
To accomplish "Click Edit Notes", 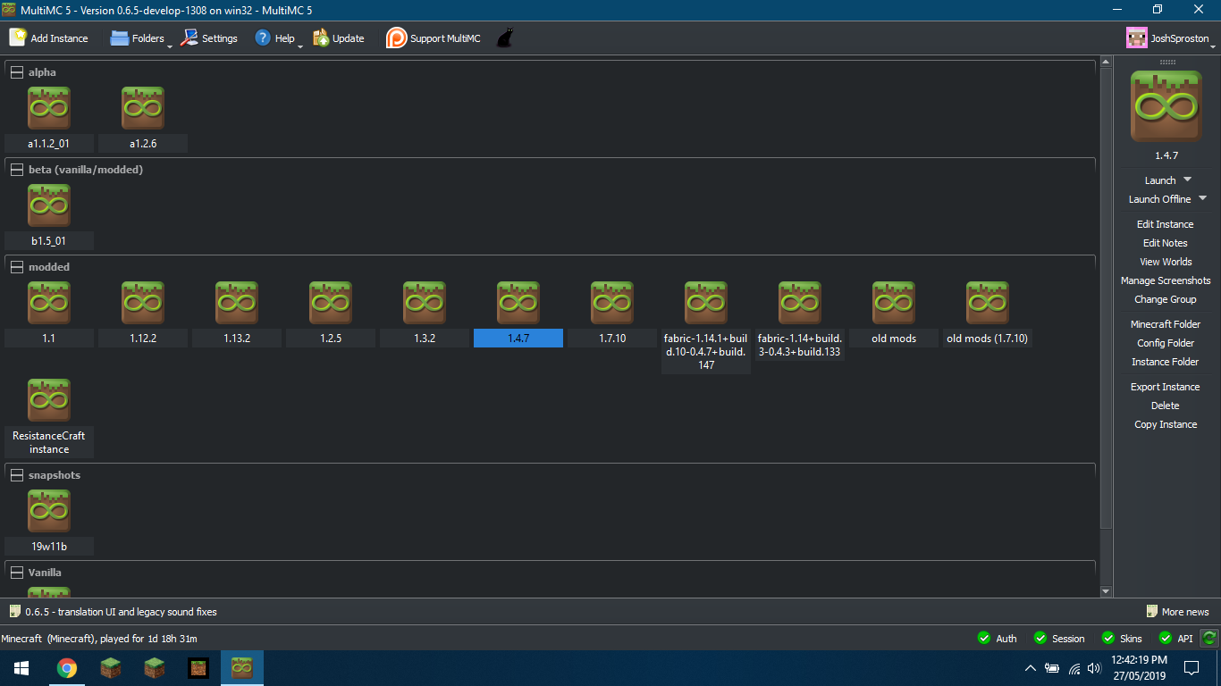I will (1166, 243).
